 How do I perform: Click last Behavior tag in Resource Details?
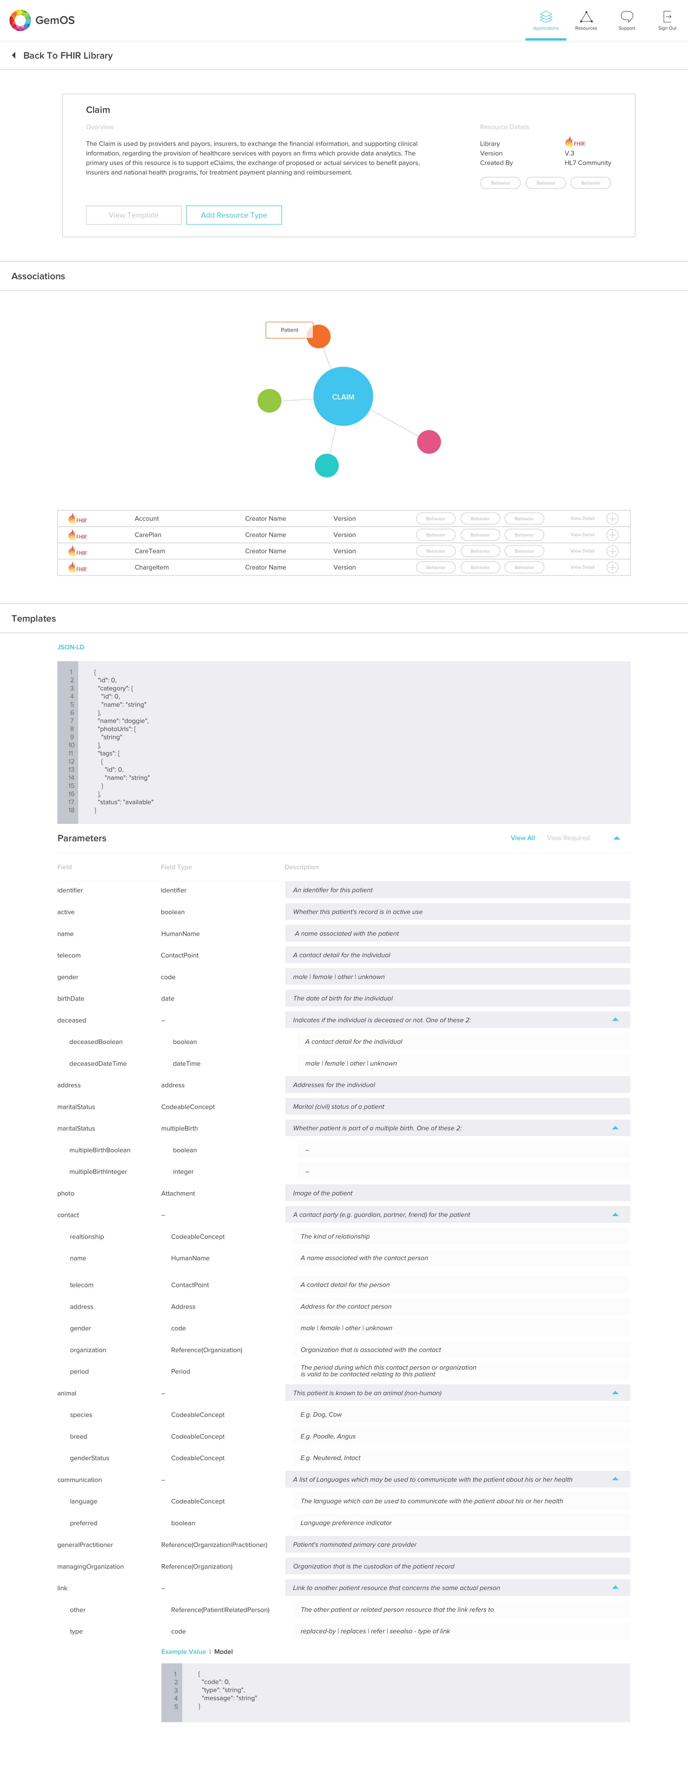591,183
